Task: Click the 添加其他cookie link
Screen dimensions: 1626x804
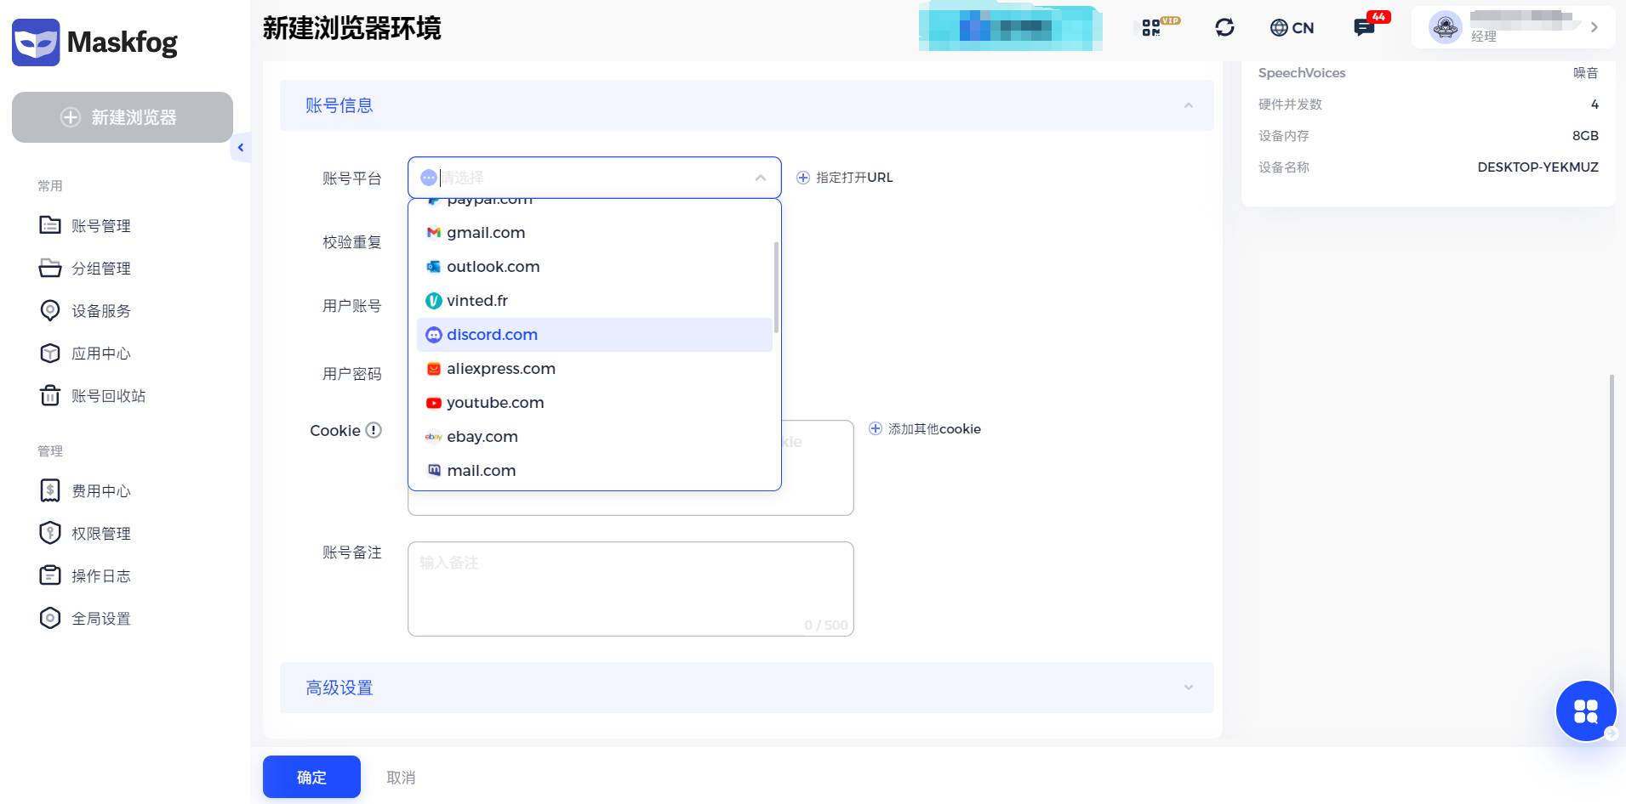Action: pos(924,429)
